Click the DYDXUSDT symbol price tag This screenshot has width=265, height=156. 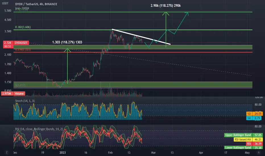21,43
